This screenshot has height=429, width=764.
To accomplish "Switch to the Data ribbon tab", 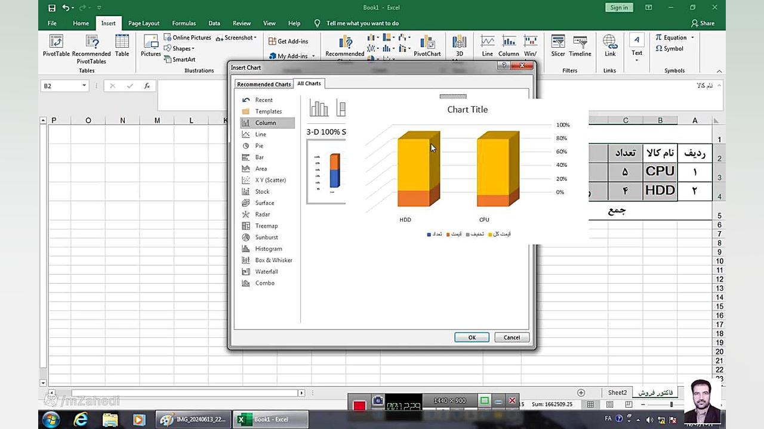I will coord(214,23).
